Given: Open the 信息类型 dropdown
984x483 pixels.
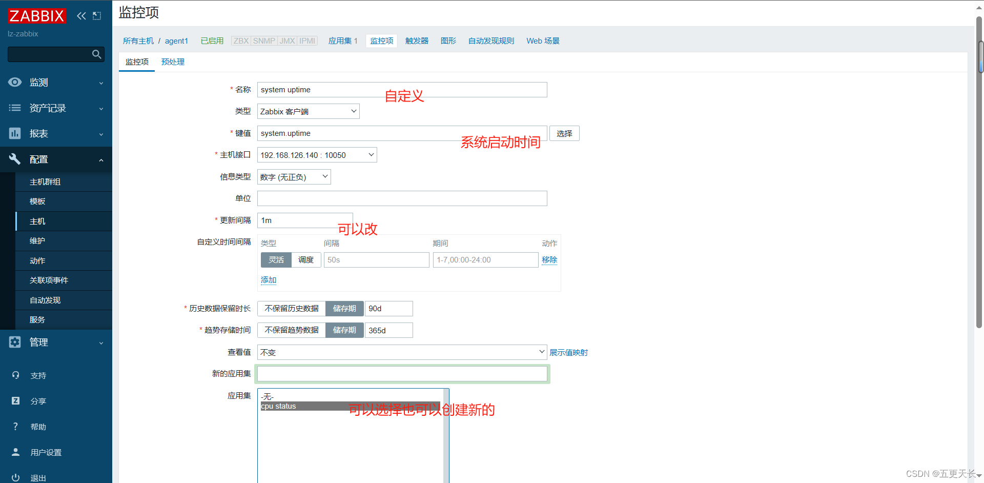Looking at the screenshot, I should 294,177.
